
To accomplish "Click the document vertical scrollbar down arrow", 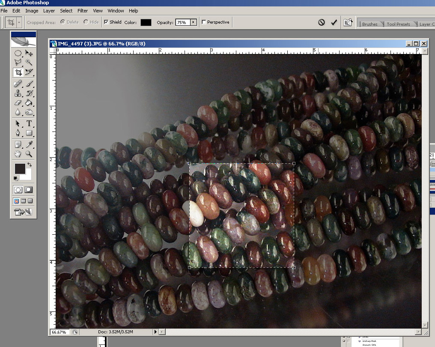I will point(425,325).
